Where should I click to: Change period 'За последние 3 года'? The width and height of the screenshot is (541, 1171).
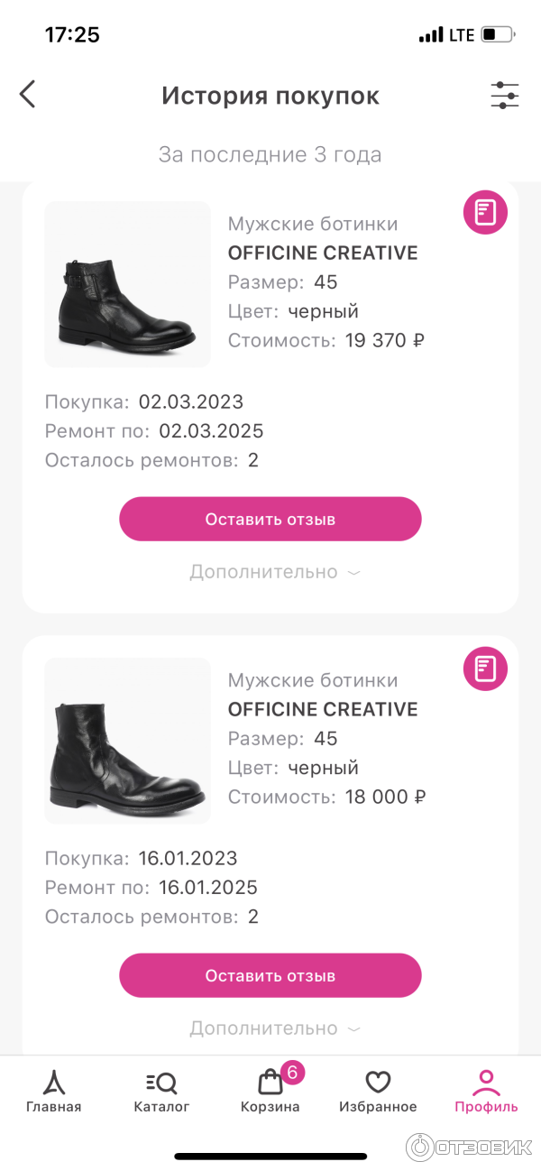coord(270,154)
